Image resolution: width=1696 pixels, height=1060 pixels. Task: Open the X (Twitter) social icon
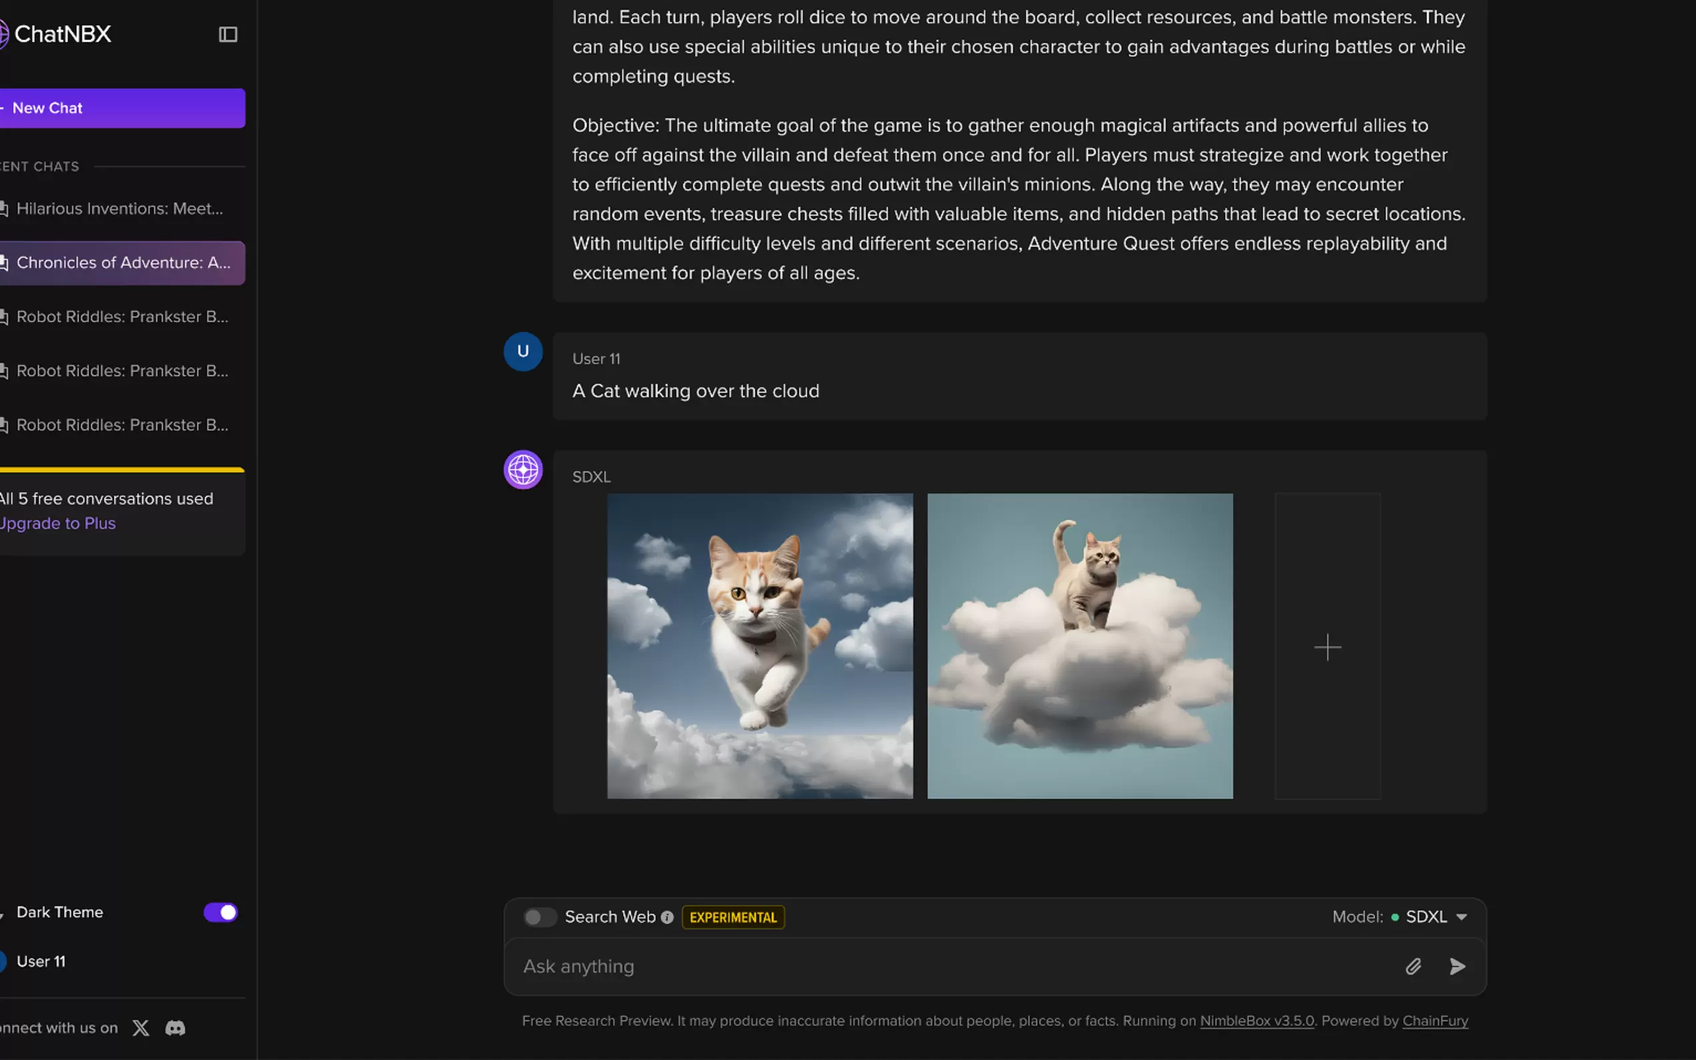pyautogui.click(x=141, y=1028)
